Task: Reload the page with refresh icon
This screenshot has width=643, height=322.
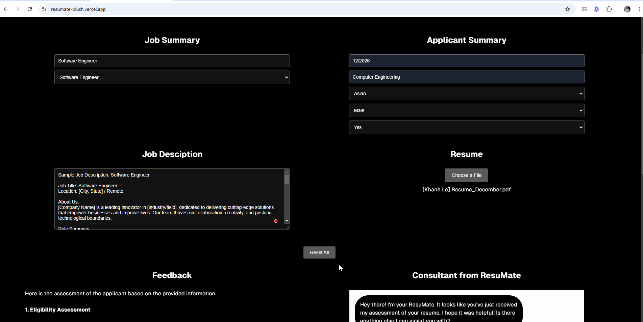Action: pyautogui.click(x=30, y=9)
